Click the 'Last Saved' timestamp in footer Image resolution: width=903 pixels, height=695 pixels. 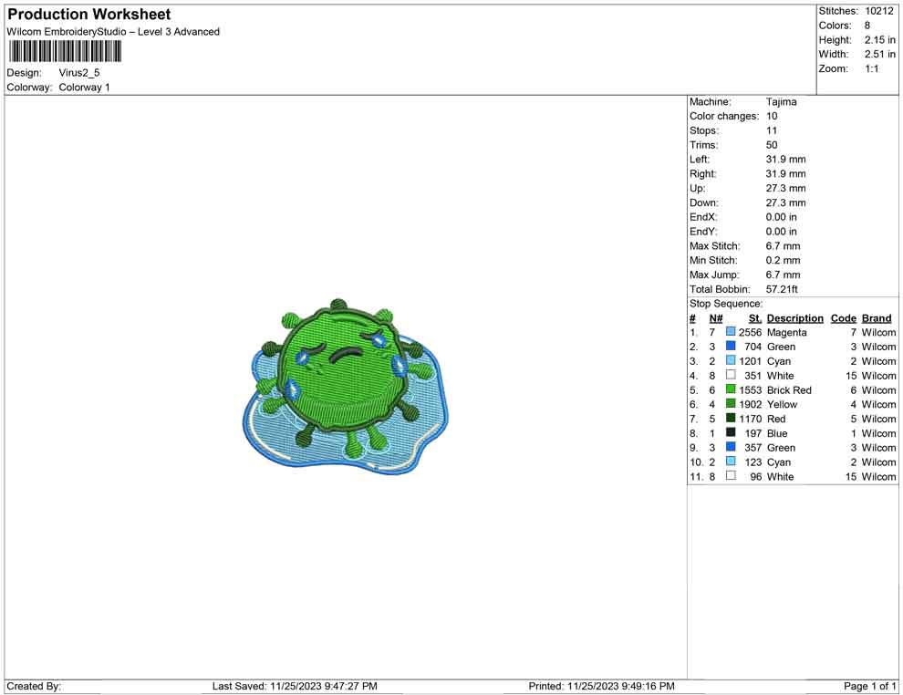click(x=295, y=686)
